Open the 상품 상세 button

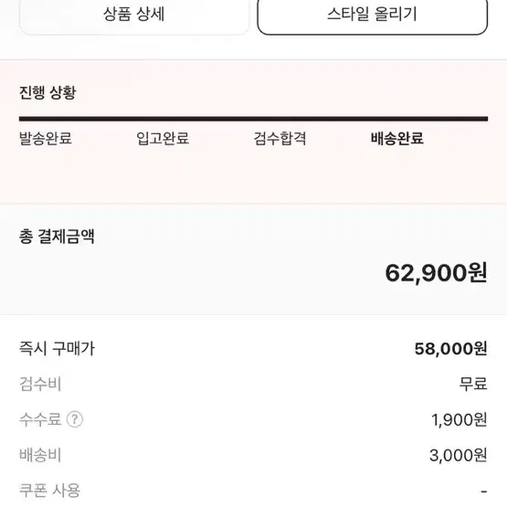click(x=134, y=16)
